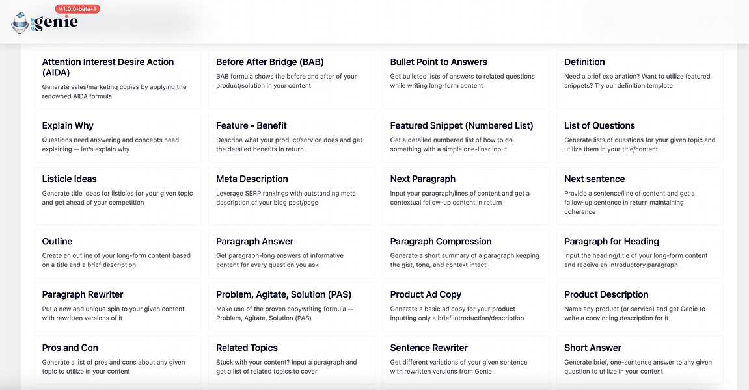Open the Bullet Point to Answers template
Screen dimensions: 749x390
pos(466,80)
